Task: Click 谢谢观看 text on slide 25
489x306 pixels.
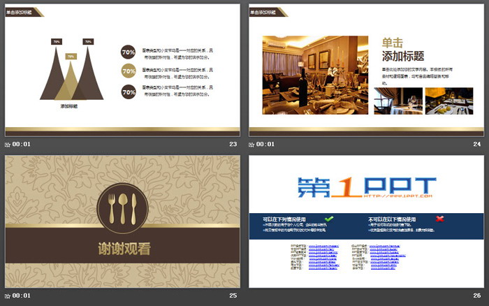Action: pyautogui.click(x=124, y=248)
